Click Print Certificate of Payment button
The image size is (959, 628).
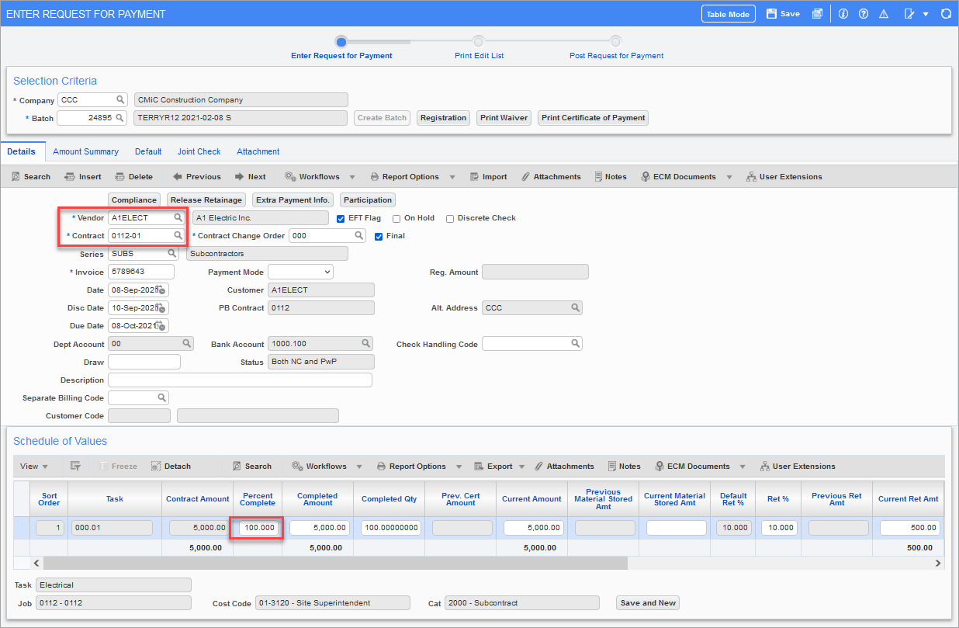[x=594, y=118]
